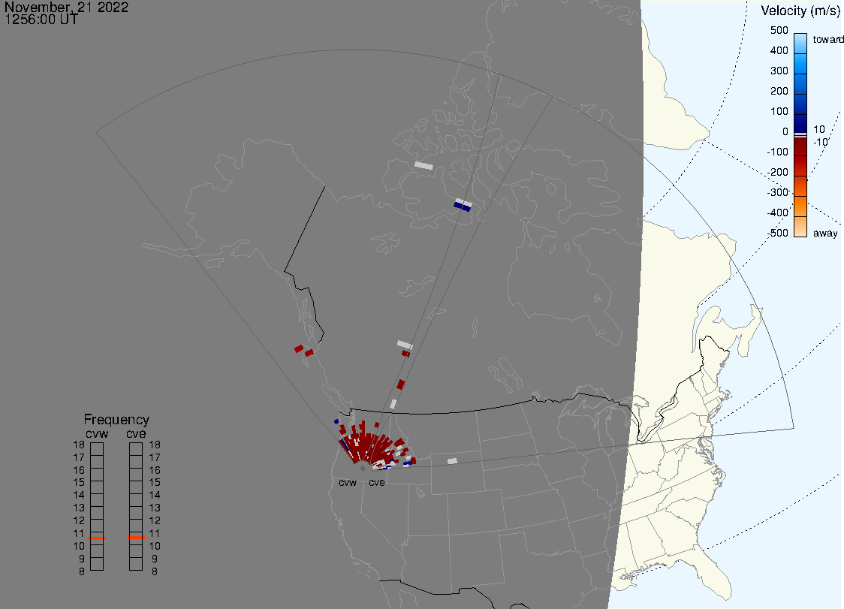
Task: Click the cve column header under Frequency
Action: (136, 434)
